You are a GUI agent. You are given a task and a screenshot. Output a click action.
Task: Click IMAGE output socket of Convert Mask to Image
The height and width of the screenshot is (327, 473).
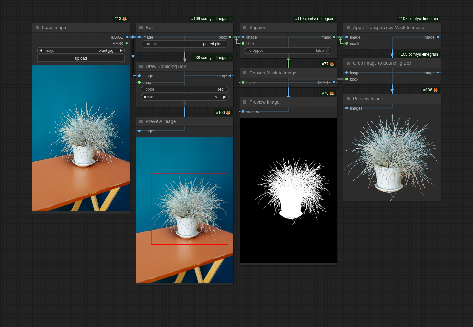334,82
